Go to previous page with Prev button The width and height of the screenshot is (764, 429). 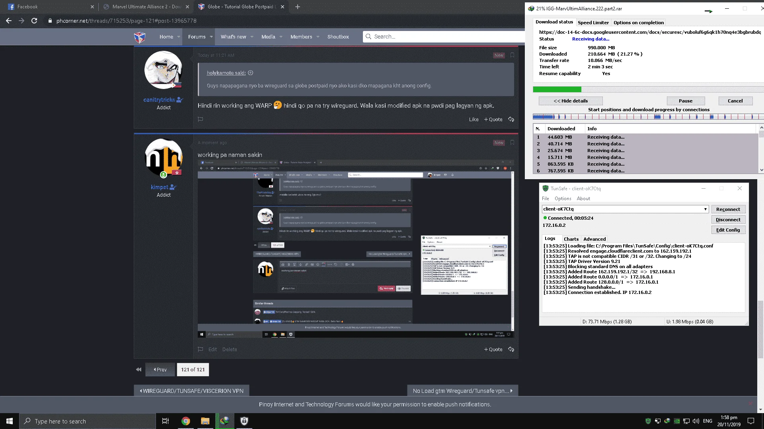click(x=160, y=369)
